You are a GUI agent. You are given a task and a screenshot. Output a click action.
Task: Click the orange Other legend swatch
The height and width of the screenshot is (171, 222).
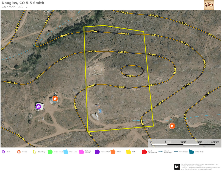pyautogui.click(x=113, y=152)
